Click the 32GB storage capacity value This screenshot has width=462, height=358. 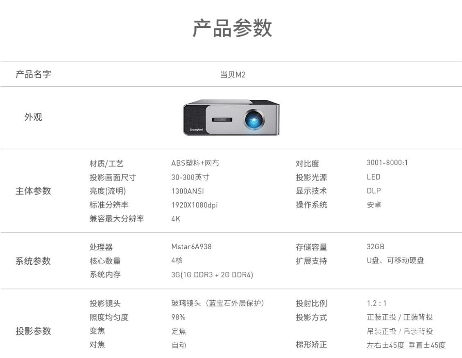coord(375,247)
